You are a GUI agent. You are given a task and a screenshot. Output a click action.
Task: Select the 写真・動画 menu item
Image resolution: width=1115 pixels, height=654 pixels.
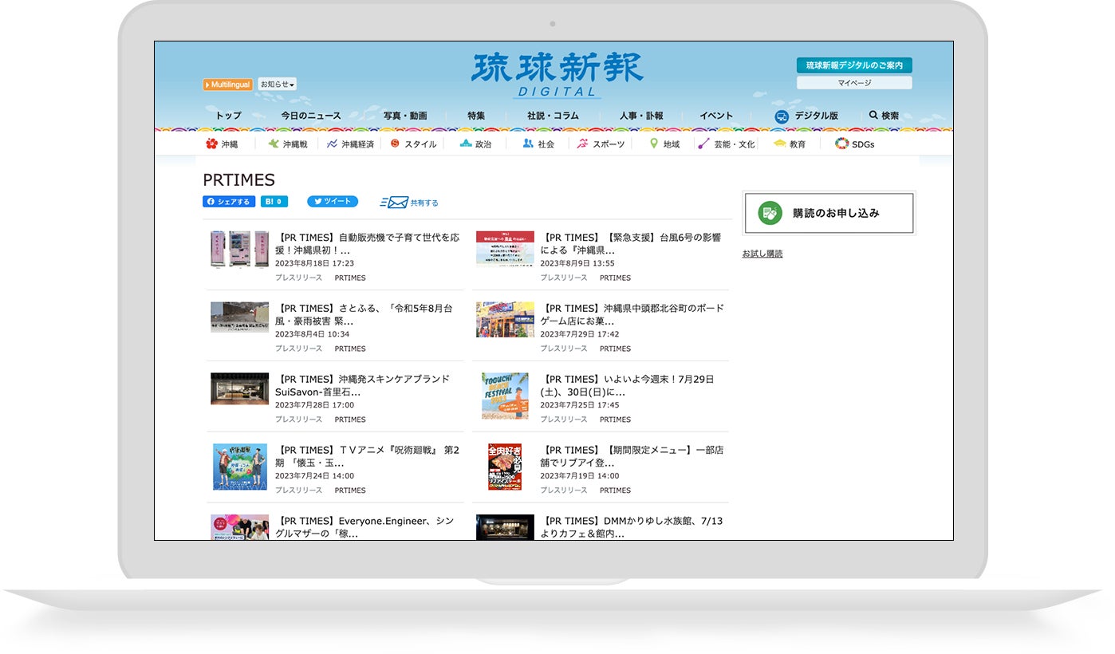pyautogui.click(x=405, y=116)
